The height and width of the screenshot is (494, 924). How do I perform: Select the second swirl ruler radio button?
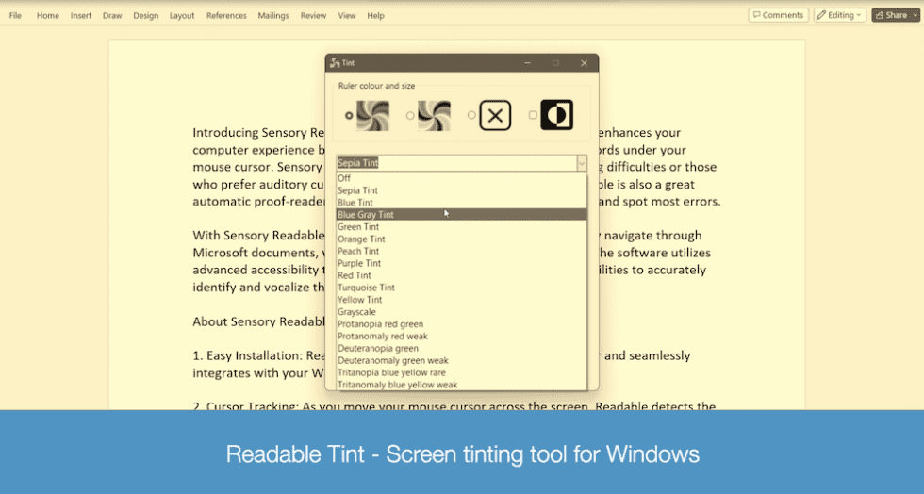pyautogui.click(x=410, y=116)
